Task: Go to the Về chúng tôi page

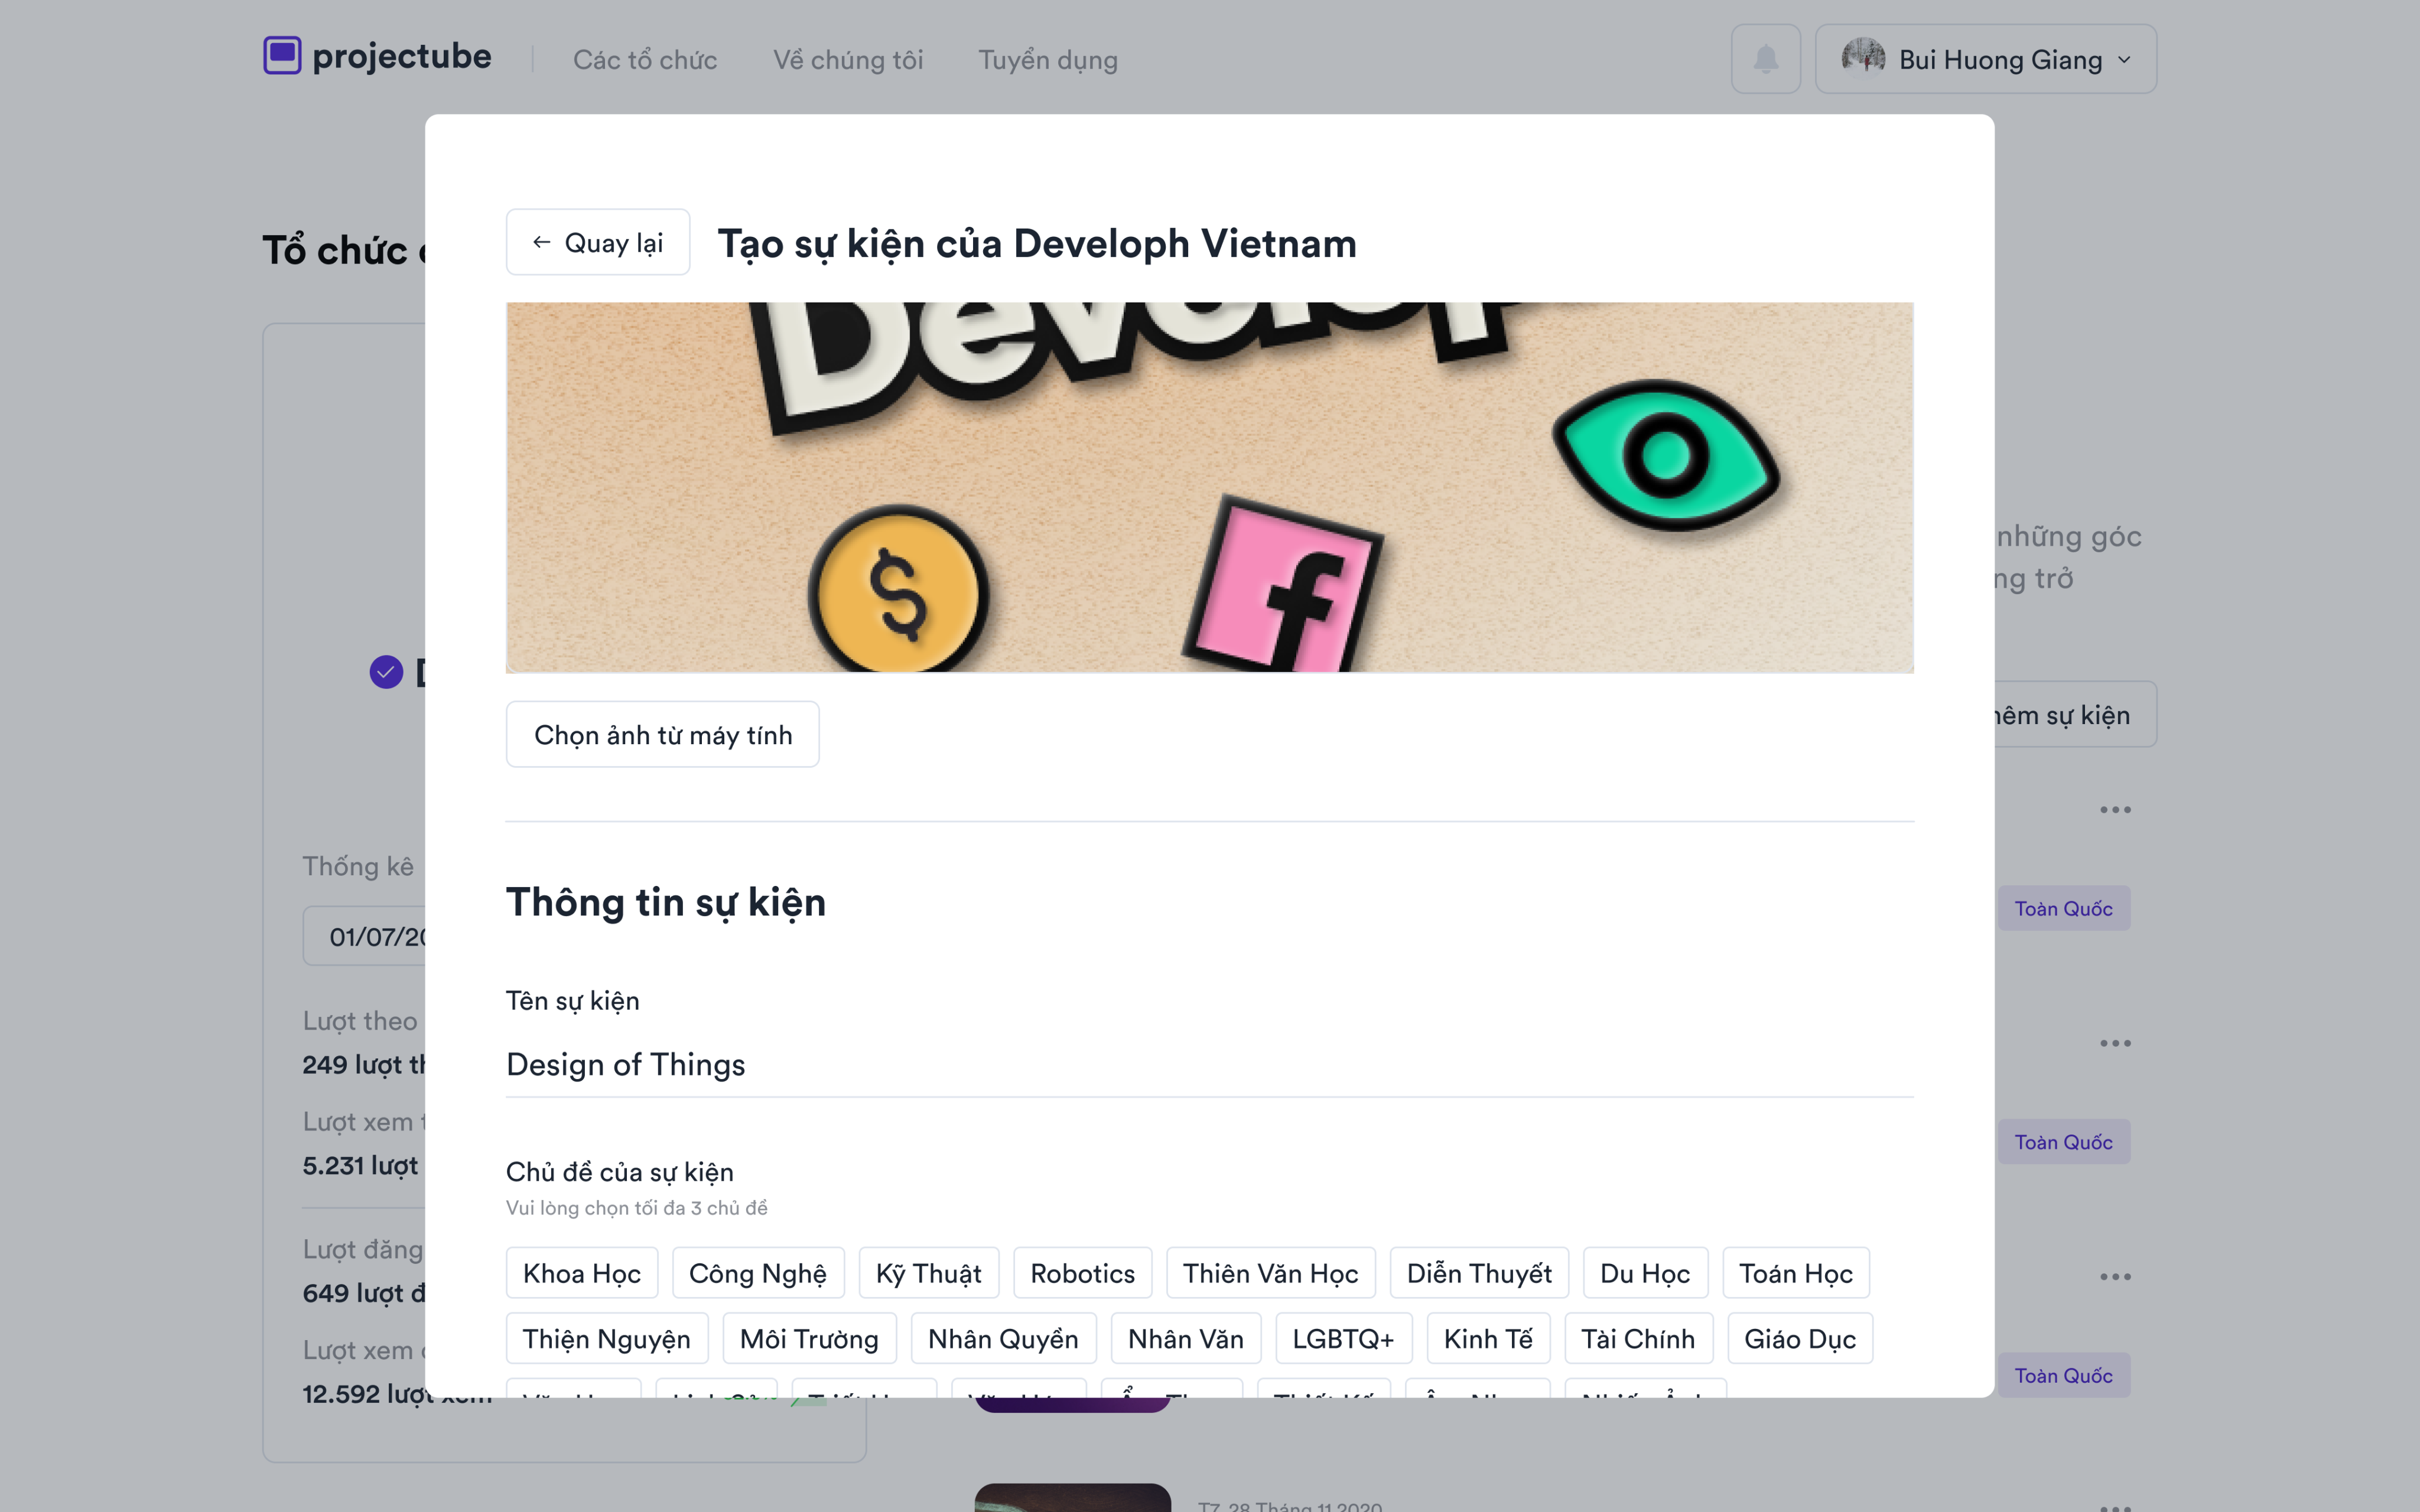Action: 848,60
